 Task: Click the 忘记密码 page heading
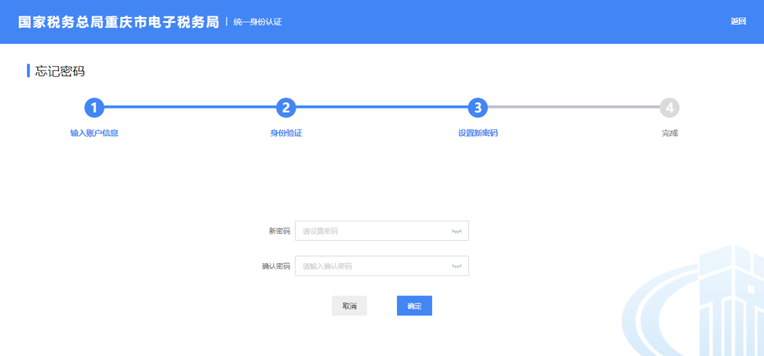coord(60,71)
